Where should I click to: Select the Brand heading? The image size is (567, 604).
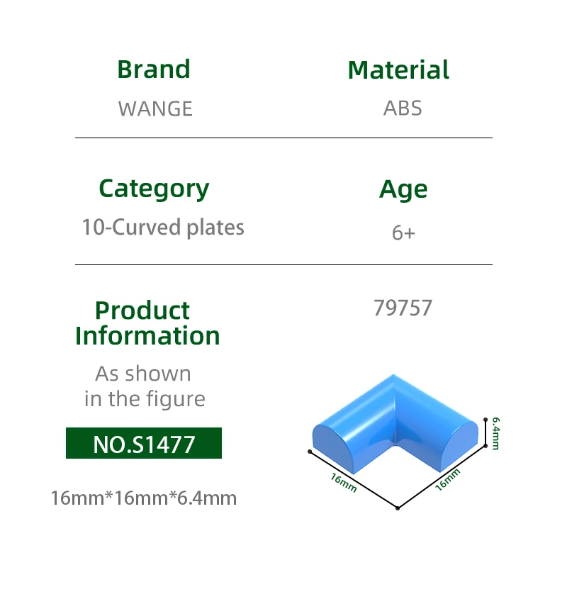(154, 69)
